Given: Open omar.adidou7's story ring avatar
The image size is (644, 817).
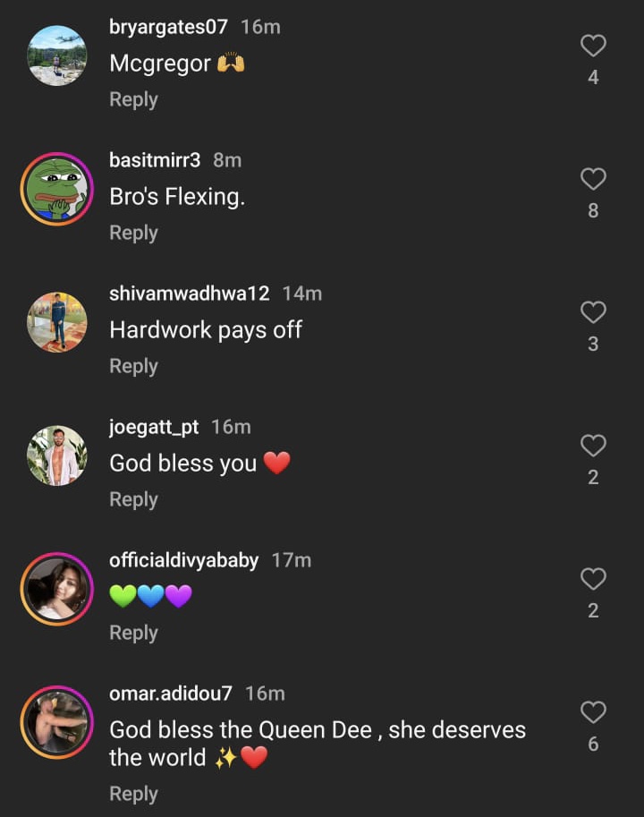Looking at the screenshot, I should tap(57, 722).
